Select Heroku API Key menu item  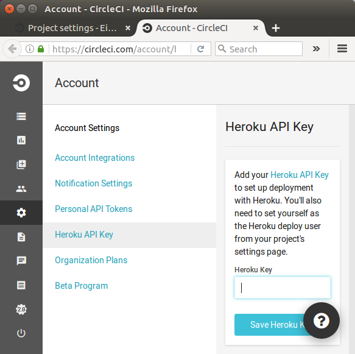(129, 235)
